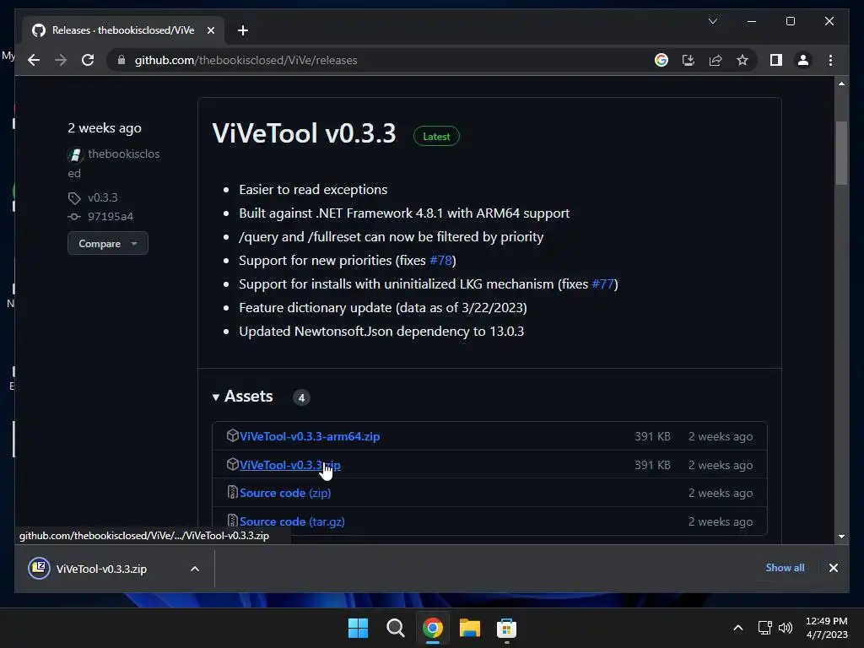Image resolution: width=864 pixels, height=648 pixels.
Task: Open the Chrome side panel
Action: coord(776,60)
